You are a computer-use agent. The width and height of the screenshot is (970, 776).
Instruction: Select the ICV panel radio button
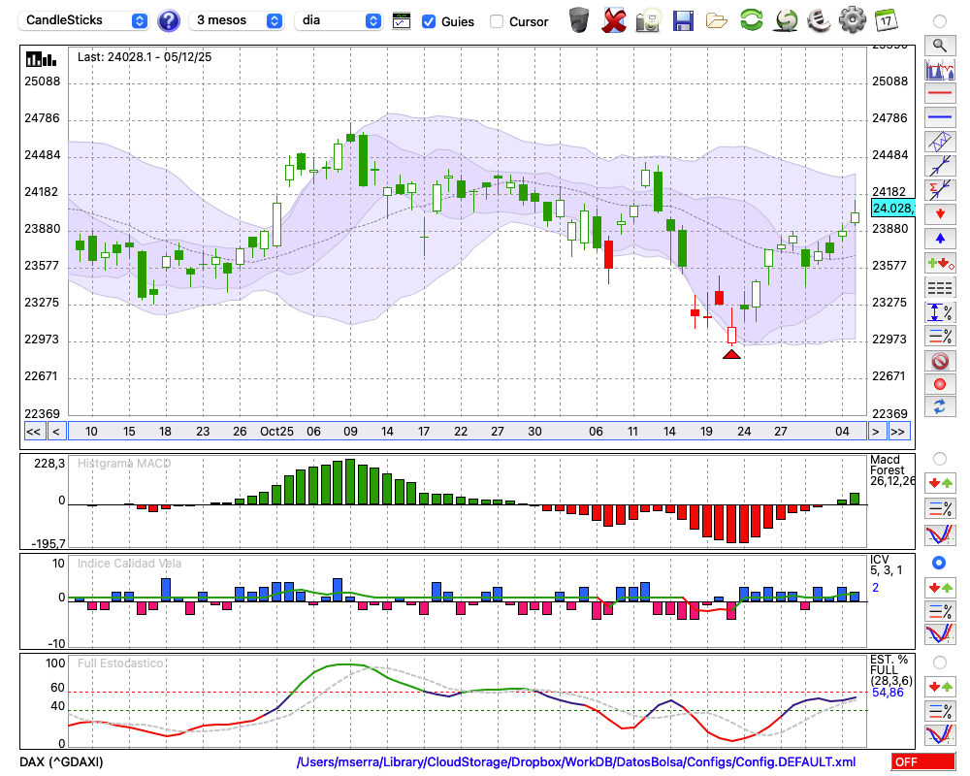pyautogui.click(x=939, y=563)
